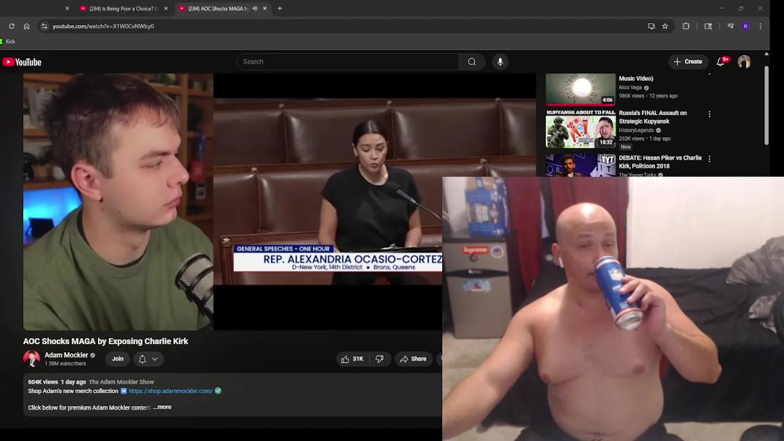This screenshot has height=441, width=784.
Task: Mute the tab via its speaker icon
Action: [255, 9]
